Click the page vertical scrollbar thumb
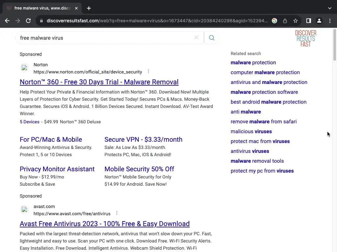This screenshot has height=252, width=337. pyautogui.click(x=334, y=45)
